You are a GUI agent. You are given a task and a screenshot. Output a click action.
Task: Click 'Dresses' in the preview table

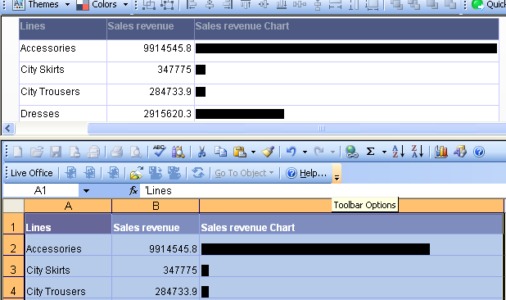click(40, 114)
